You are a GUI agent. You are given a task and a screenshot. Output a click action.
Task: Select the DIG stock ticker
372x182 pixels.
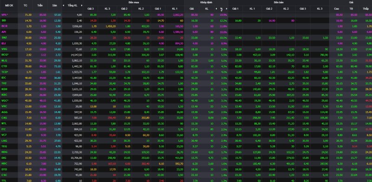4,157
